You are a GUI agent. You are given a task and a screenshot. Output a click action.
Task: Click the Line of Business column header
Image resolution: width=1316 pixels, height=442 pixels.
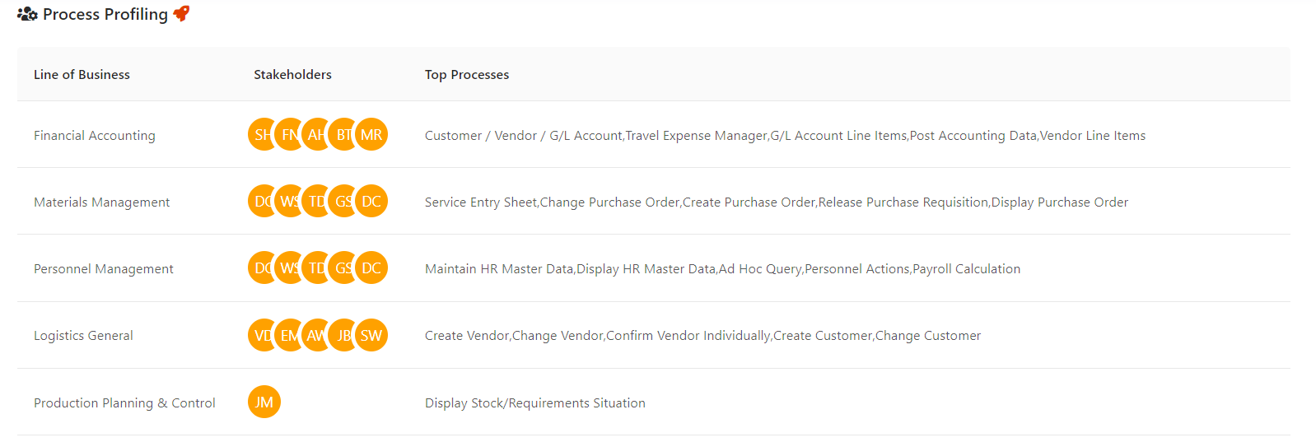[x=82, y=74]
